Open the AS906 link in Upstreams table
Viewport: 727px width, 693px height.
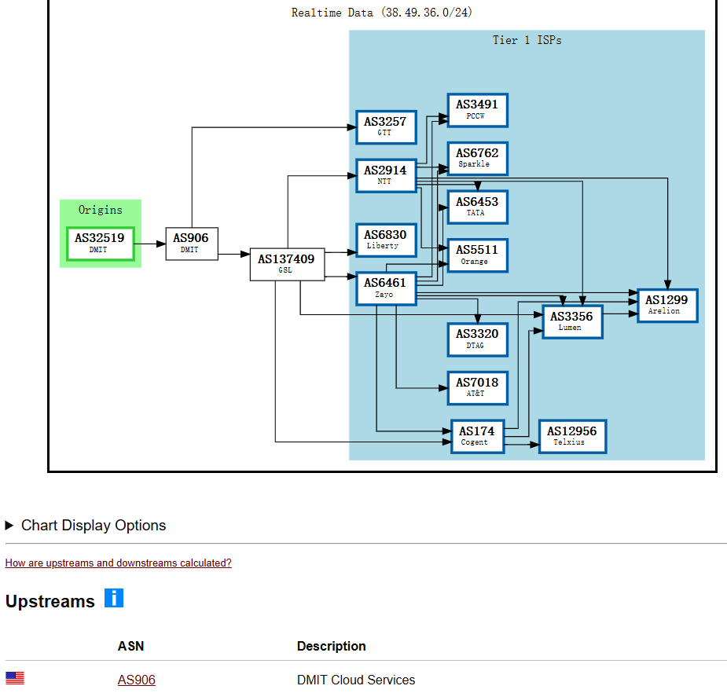(136, 680)
